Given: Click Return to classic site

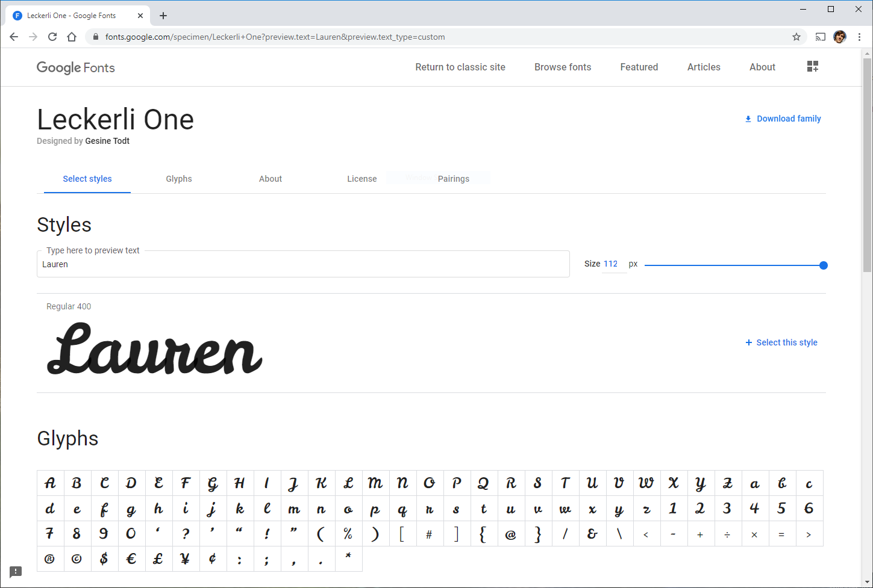Looking at the screenshot, I should [x=460, y=67].
